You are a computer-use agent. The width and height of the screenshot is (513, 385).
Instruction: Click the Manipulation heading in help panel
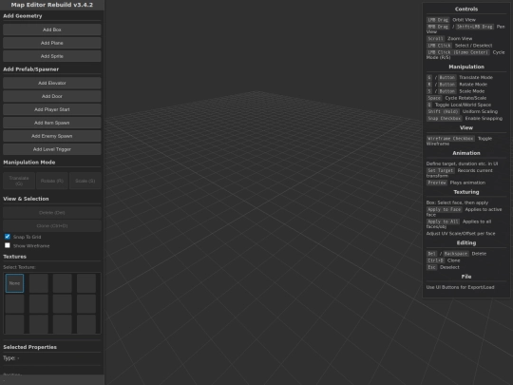(x=466, y=67)
